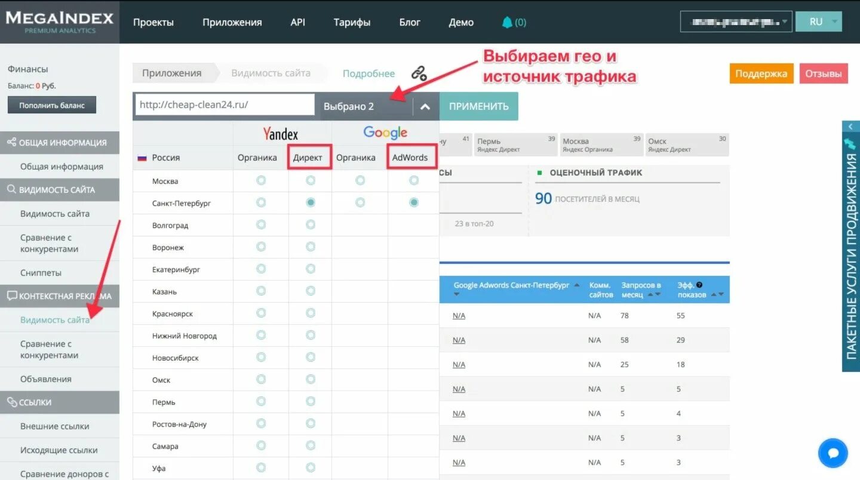Screen dimensions: 860x480
Task: Open the blurred account name dropdown
Action: 736,22
